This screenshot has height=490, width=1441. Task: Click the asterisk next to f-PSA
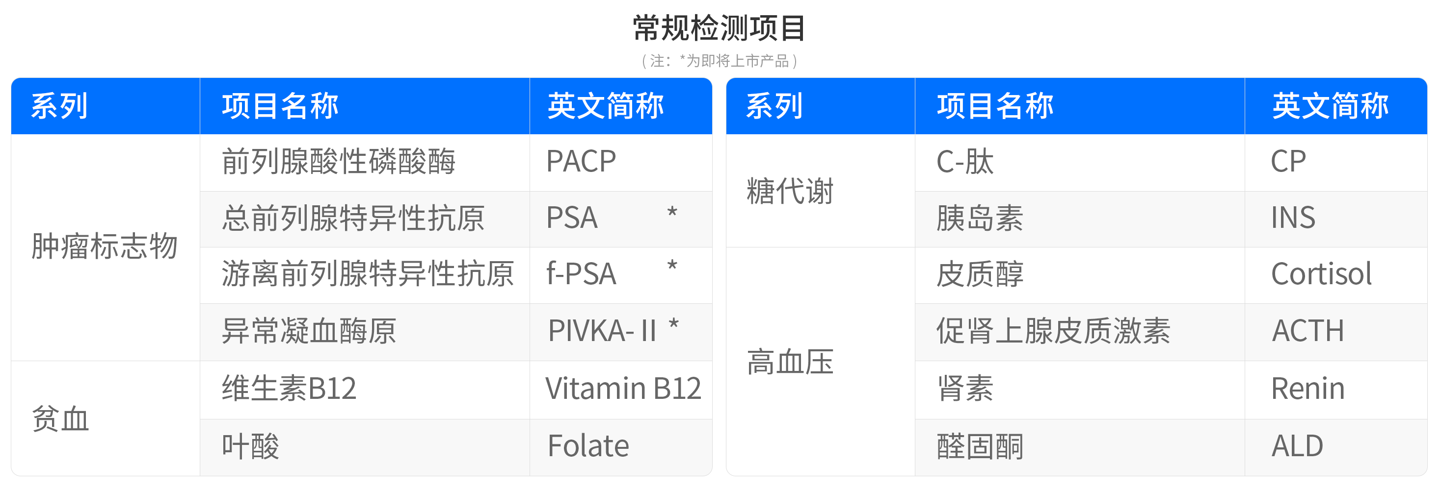coord(672,267)
